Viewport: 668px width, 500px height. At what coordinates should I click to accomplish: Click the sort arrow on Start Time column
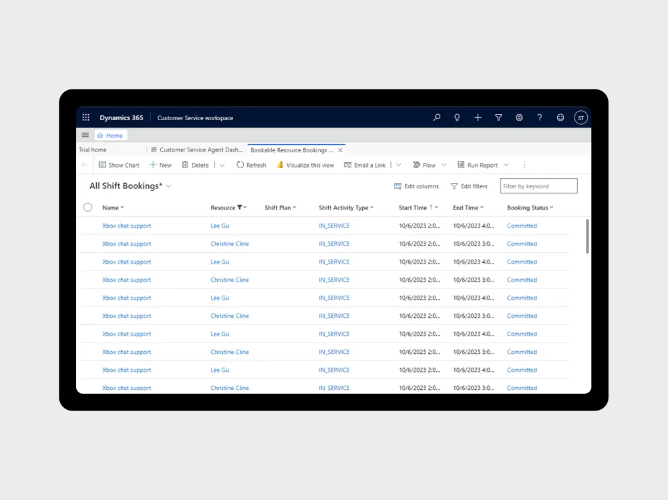coord(431,208)
